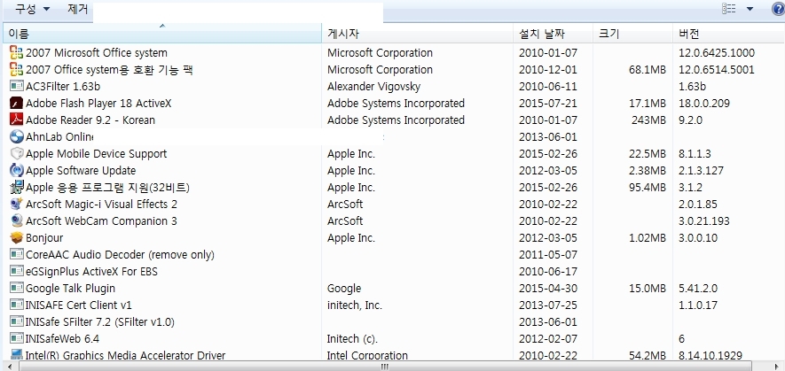Image resolution: width=785 pixels, height=371 pixels.
Task: Open the 구성 dropdown menu
Action: coord(32,9)
